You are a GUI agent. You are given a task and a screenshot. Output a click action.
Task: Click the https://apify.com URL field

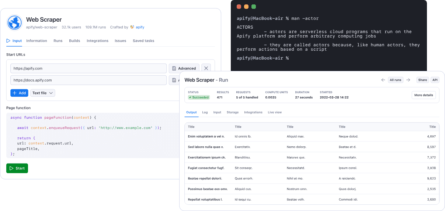click(88, 68)
